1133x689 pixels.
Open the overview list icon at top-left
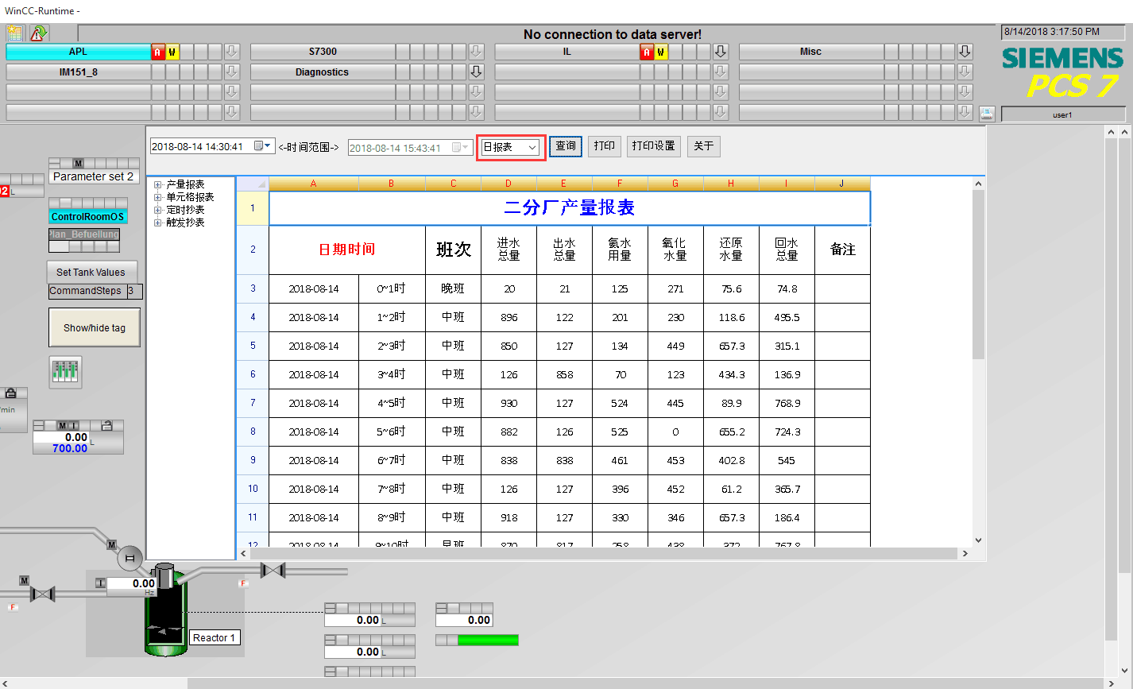16,33
